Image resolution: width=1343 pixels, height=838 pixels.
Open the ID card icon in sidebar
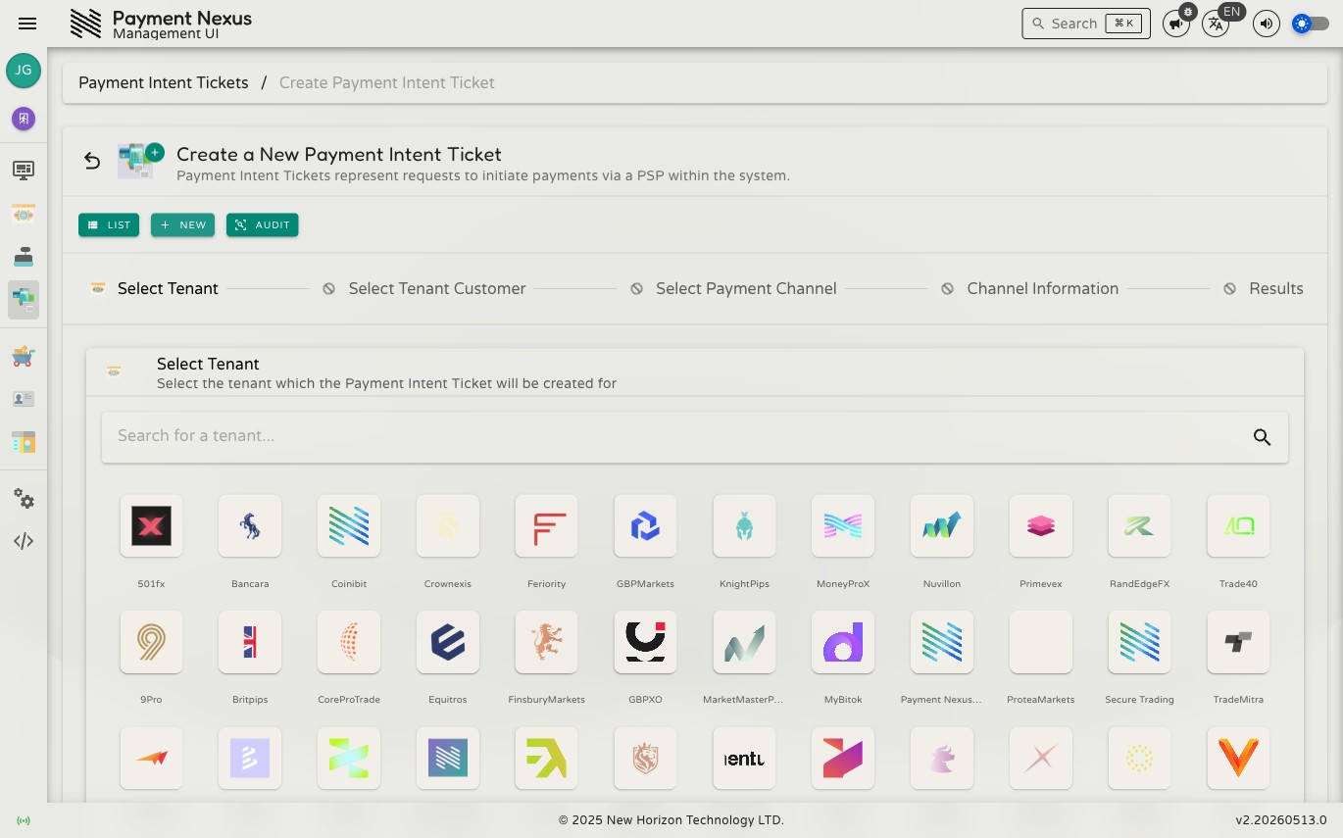(x=24, y=399)
